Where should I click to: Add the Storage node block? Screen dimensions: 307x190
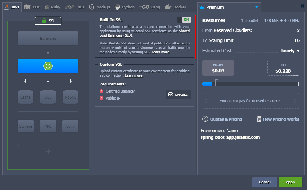[26, 126]
